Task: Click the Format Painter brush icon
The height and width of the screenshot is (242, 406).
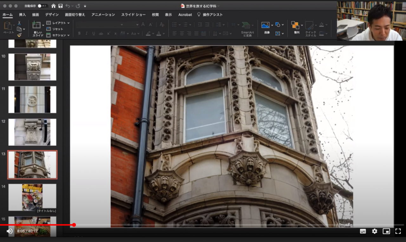Action: tap(19, 35)
